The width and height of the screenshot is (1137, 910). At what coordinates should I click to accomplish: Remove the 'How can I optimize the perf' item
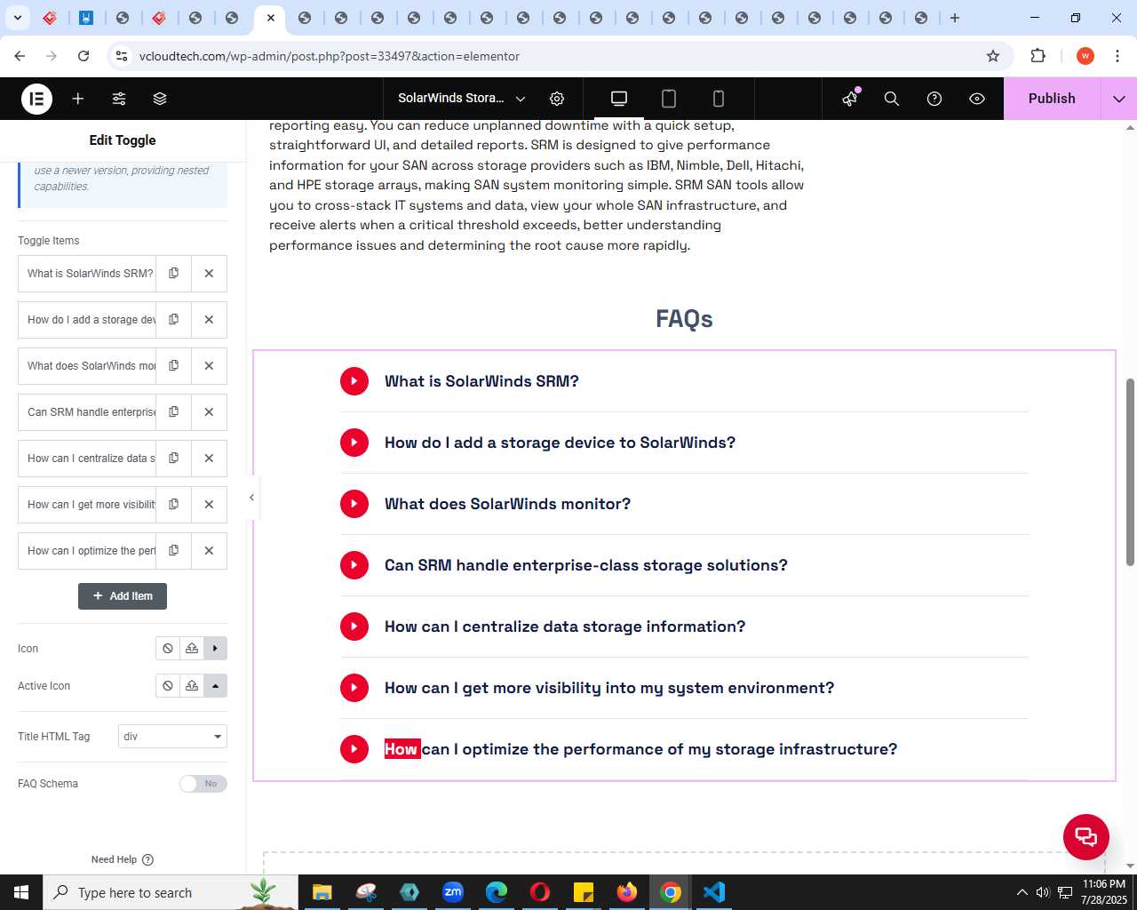(x=209, y=551)
